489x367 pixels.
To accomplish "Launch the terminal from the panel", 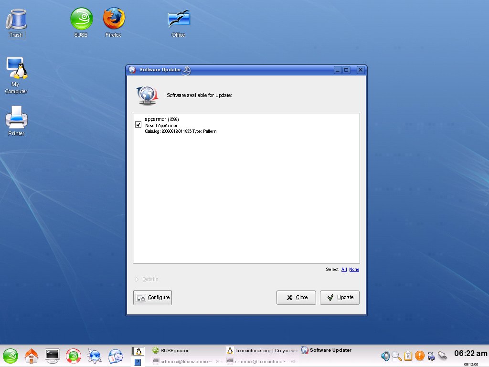I will [x=53, y=356].
